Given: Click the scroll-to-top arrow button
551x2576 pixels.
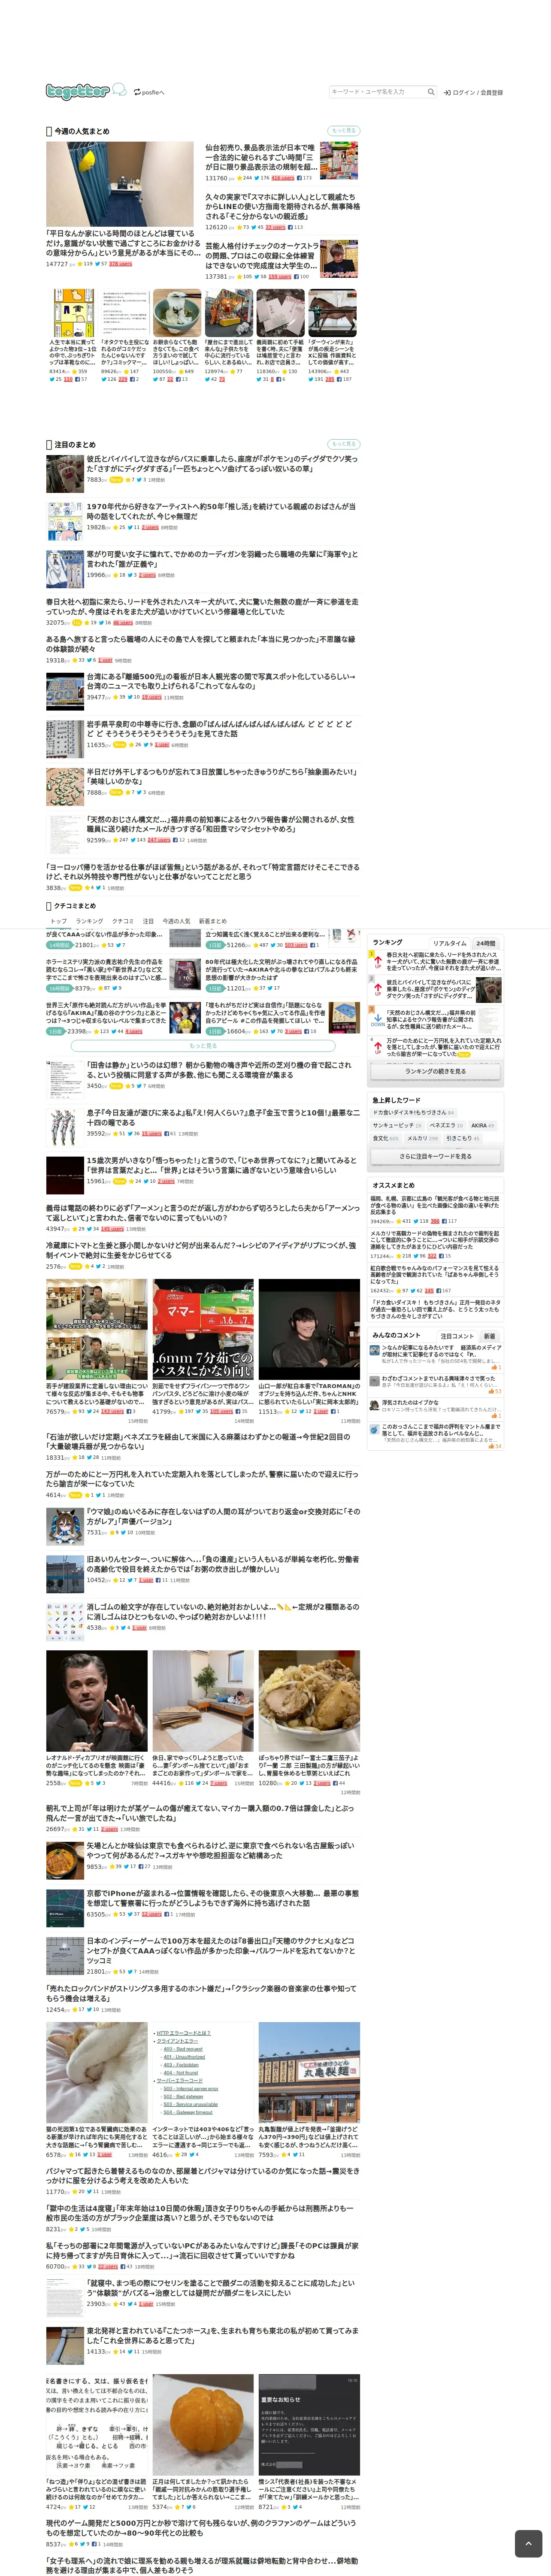Looking at the screenshot, I should click(x=528, y=2543).
